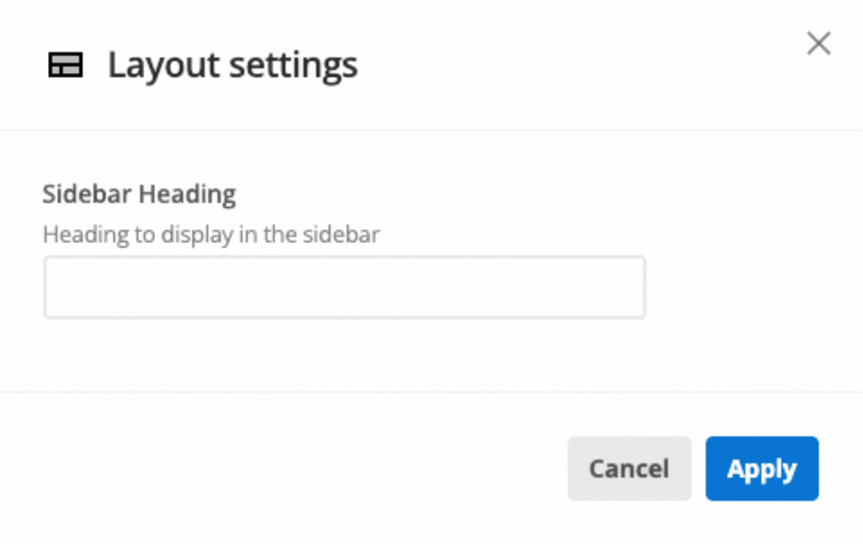863x544 pixels.
Task: Confirm settings with the blue Apply button
Action: click(762, 468)
